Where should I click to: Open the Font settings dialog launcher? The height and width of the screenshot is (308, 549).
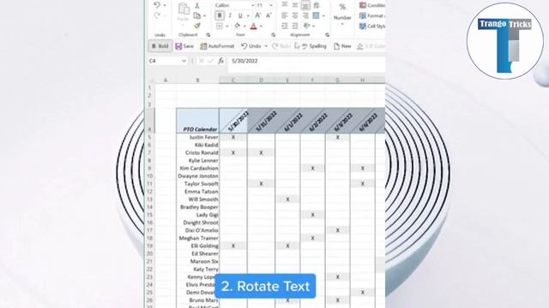[273, 35]
